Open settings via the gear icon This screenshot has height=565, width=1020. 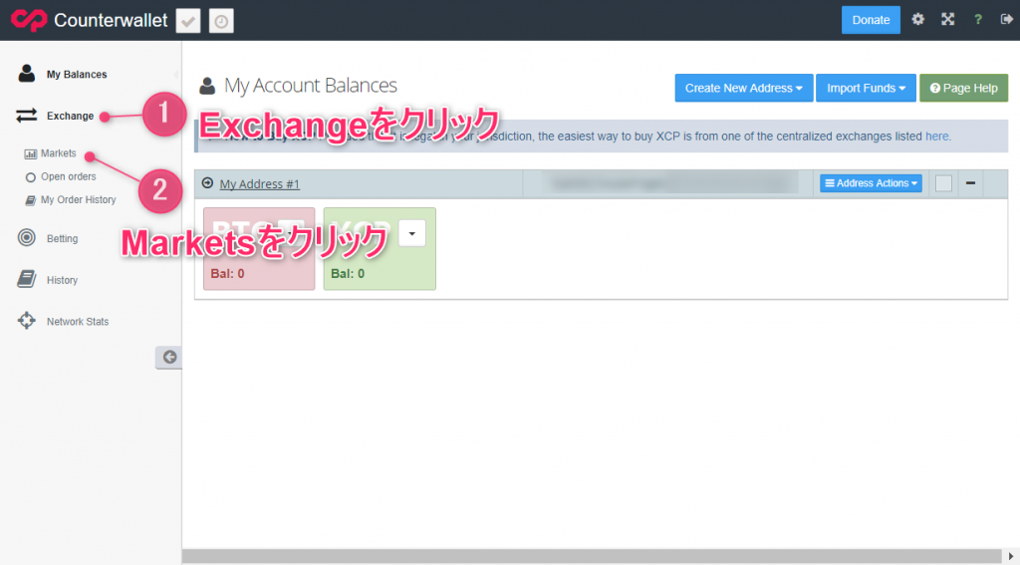(x=918, y=20)
